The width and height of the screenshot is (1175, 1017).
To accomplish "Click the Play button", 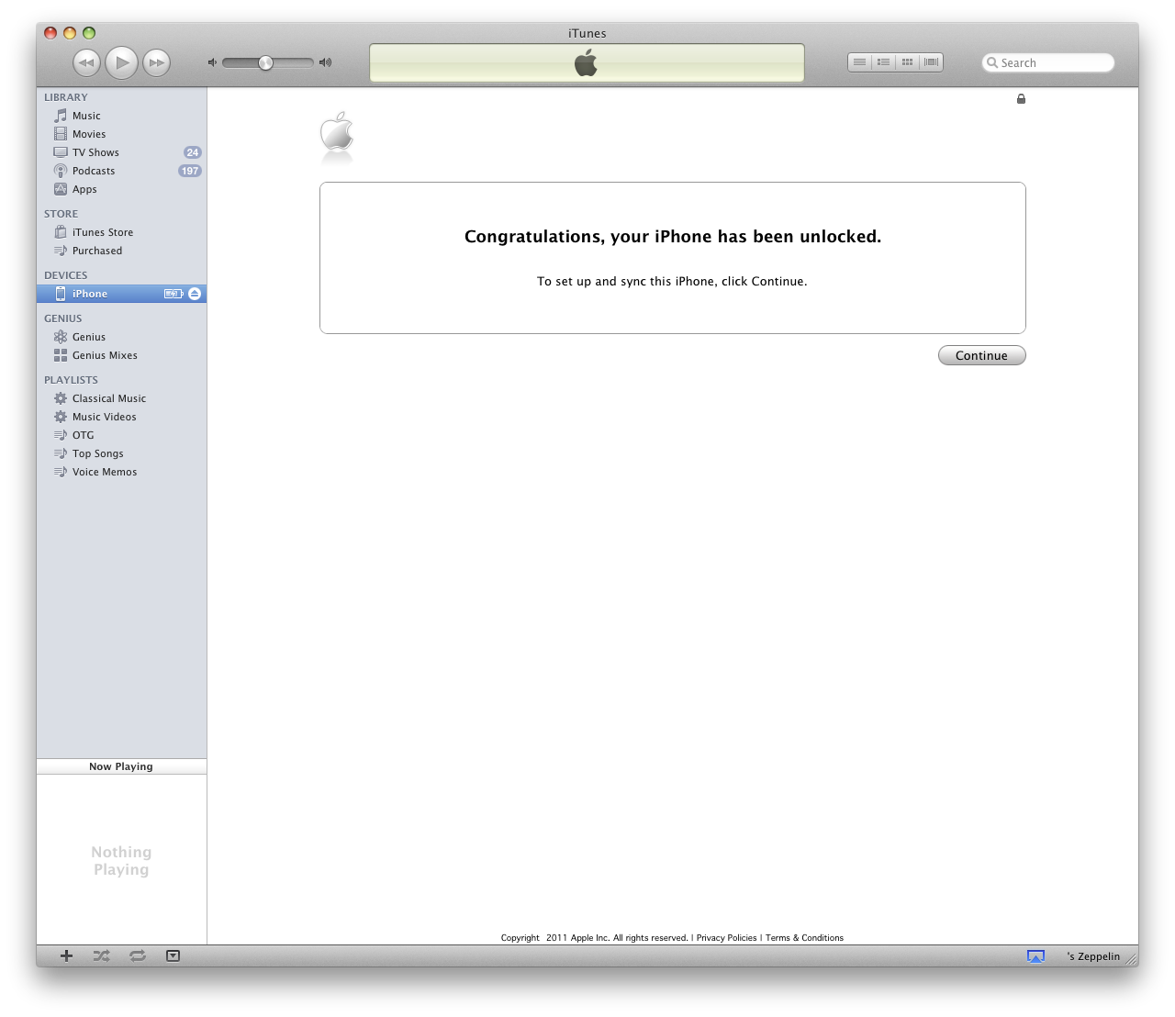I will [122, 62].
